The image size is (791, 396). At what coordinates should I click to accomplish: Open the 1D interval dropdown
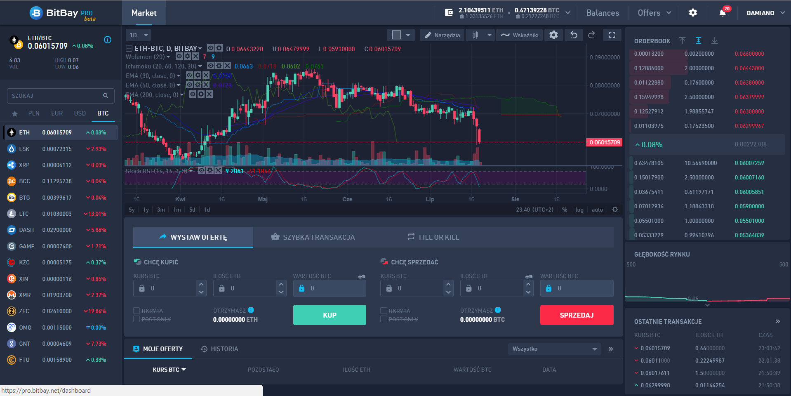click(139, 35)
